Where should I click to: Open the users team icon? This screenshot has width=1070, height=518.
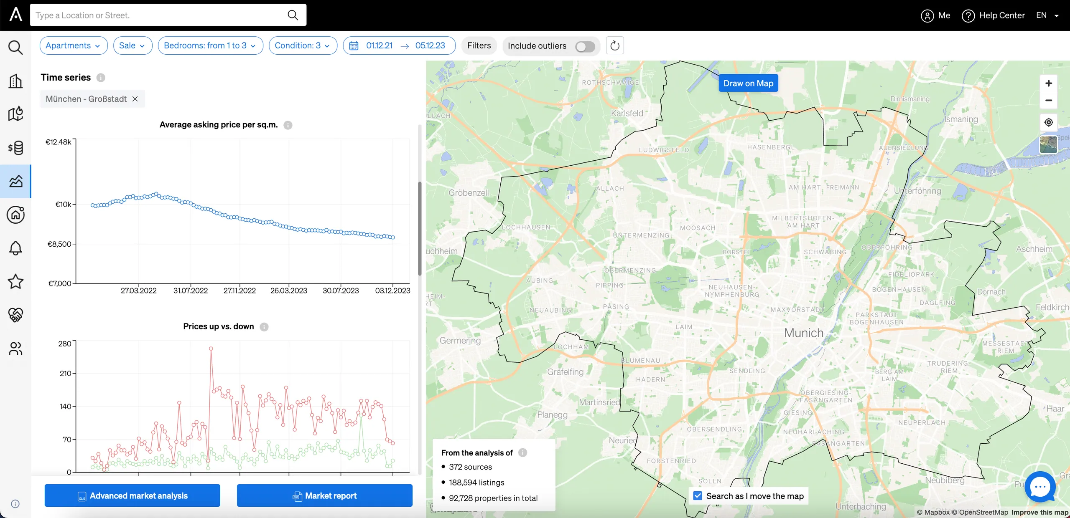tap(15, 348)
